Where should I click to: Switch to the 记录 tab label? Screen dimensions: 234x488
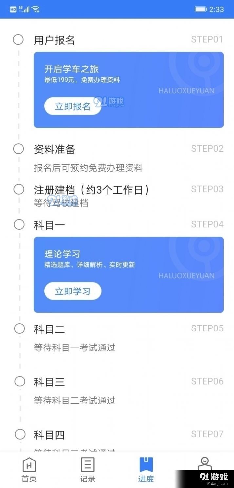(x=88, y=479)
